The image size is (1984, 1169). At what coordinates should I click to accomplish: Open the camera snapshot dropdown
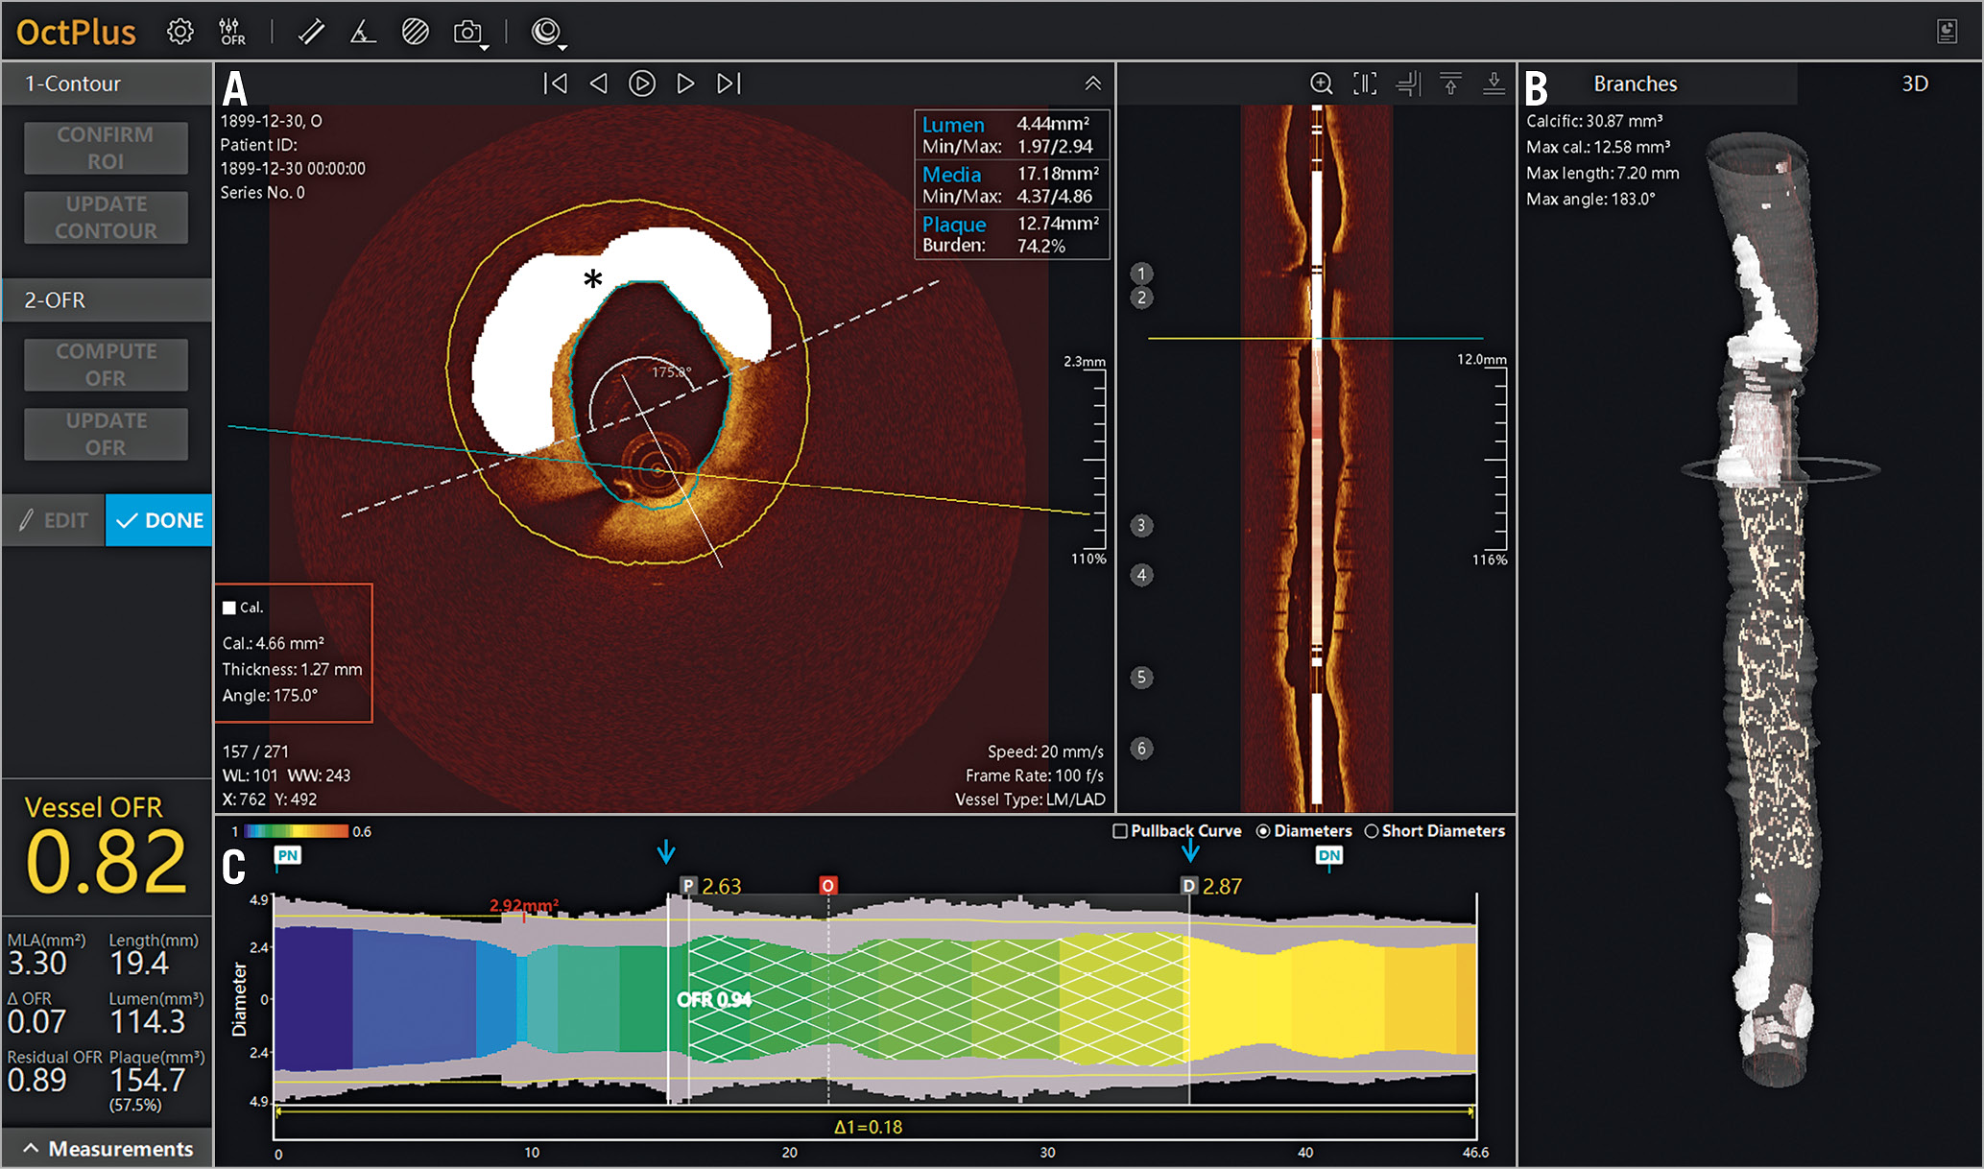click(x=470, y=34)
